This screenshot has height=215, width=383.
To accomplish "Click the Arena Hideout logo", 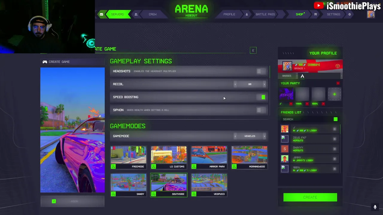I will (x=191, y=11).
